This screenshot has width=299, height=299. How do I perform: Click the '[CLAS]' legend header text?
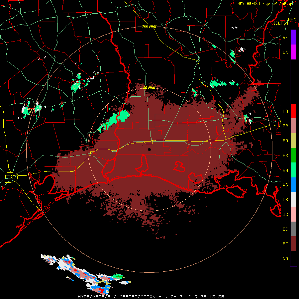pyautogui.click(x=281, y=23)
